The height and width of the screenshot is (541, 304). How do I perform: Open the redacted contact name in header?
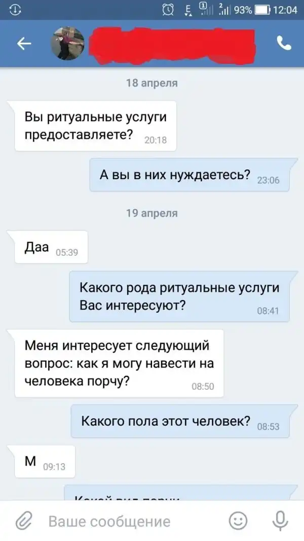(172, 44)
